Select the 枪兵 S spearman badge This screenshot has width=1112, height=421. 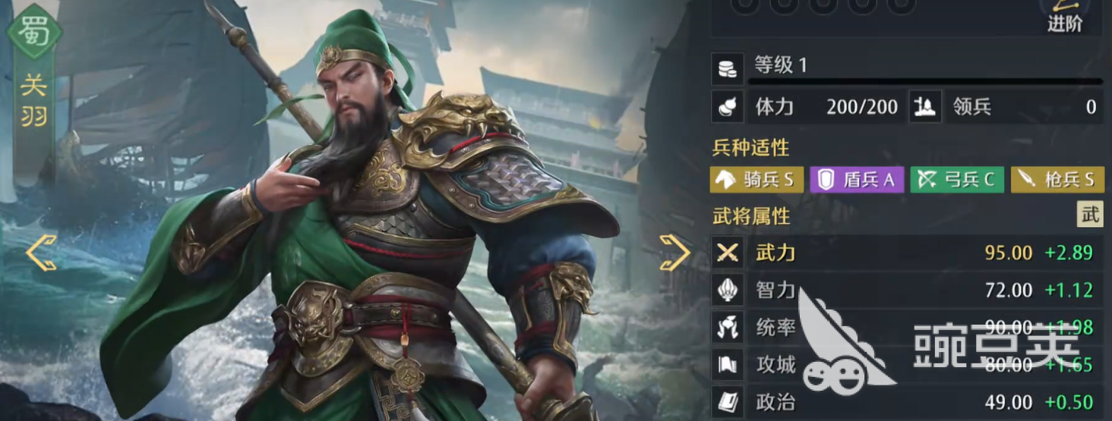point(1057,180)
